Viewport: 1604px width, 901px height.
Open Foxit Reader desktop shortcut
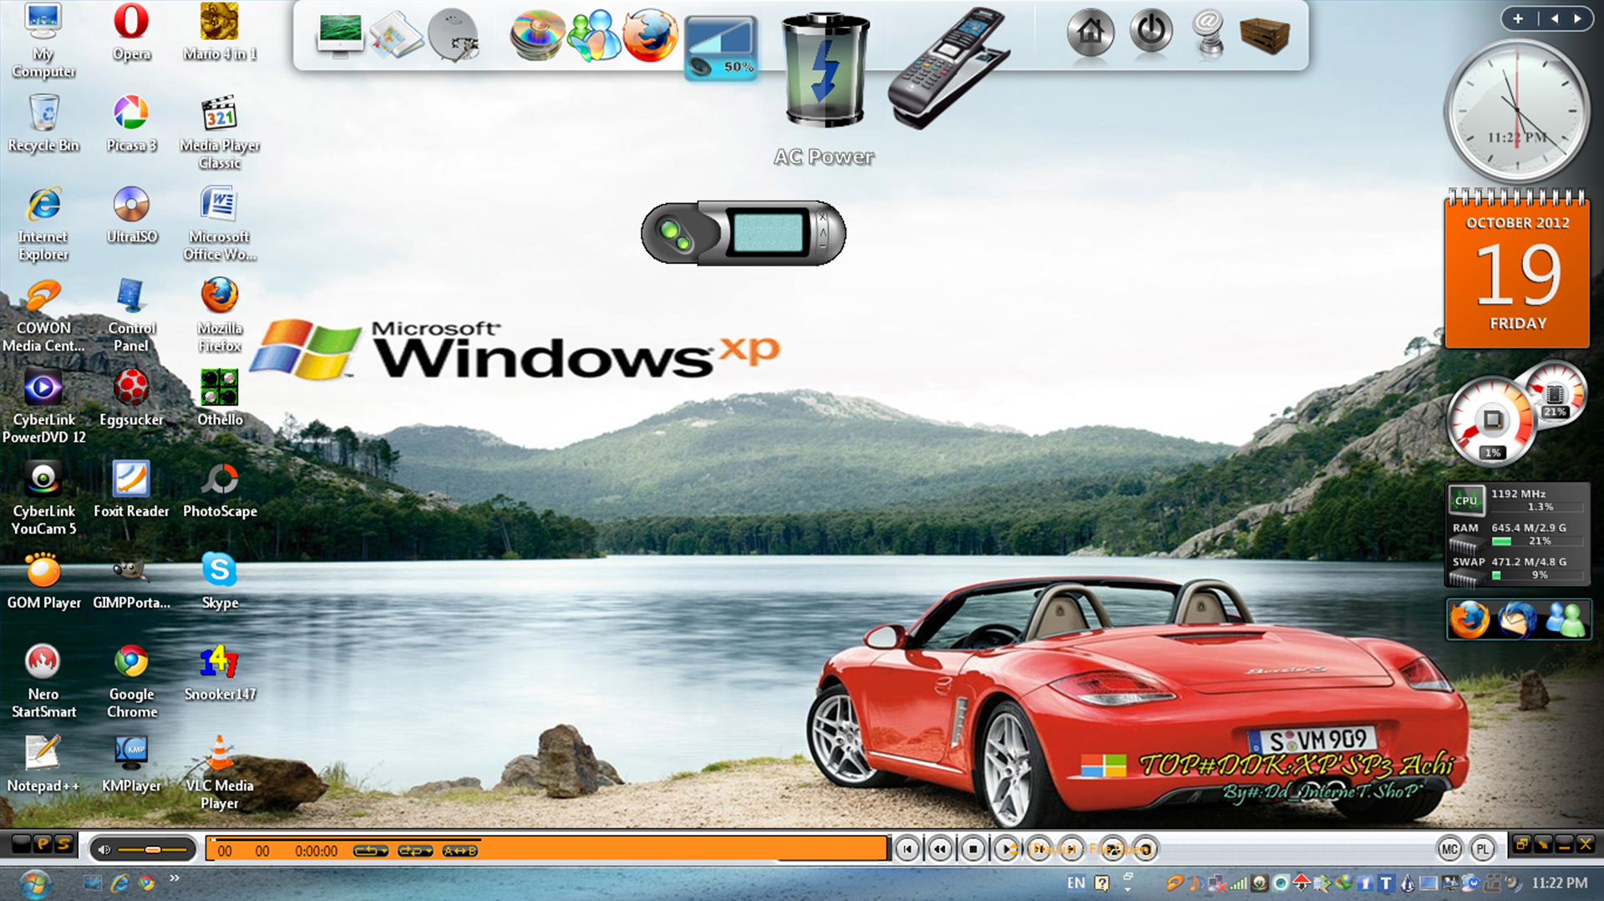click(131, 489)
